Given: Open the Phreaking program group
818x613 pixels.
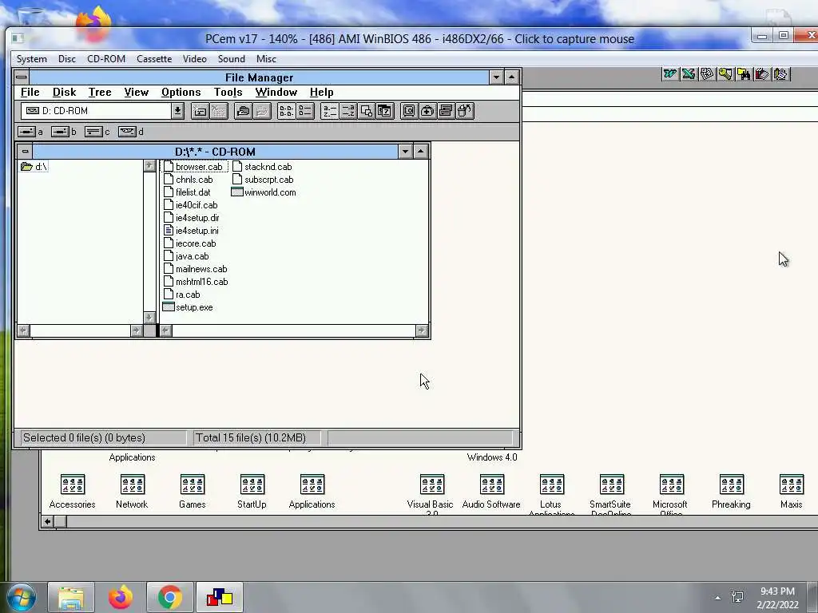Looking at the screenshot, I should click(x=732, y=491).
